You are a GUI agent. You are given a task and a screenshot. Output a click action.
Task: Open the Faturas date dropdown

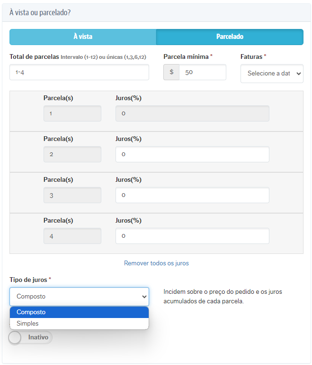click(272, 74)
